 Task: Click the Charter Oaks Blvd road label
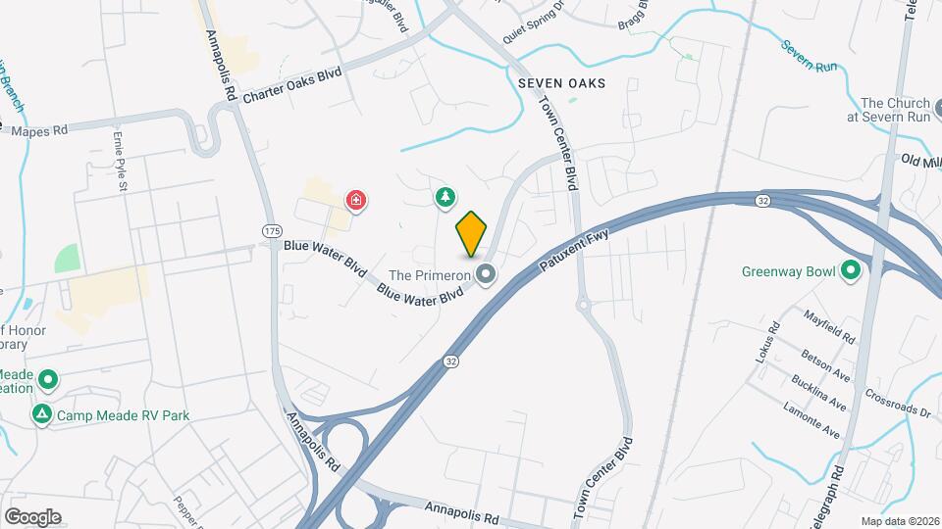(x=292, y=84)
